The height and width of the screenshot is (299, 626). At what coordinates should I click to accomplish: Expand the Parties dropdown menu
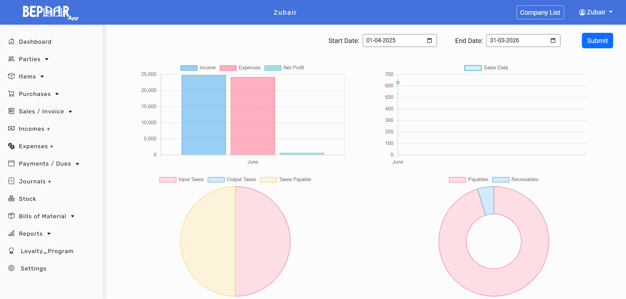(29, 59)
